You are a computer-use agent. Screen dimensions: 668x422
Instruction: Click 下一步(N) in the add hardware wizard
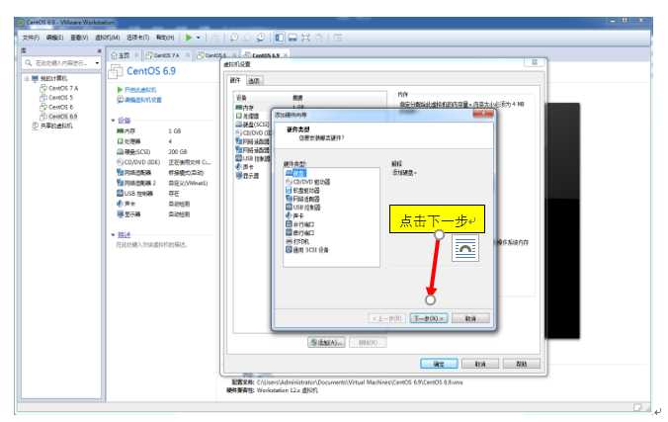coord(429,318)
